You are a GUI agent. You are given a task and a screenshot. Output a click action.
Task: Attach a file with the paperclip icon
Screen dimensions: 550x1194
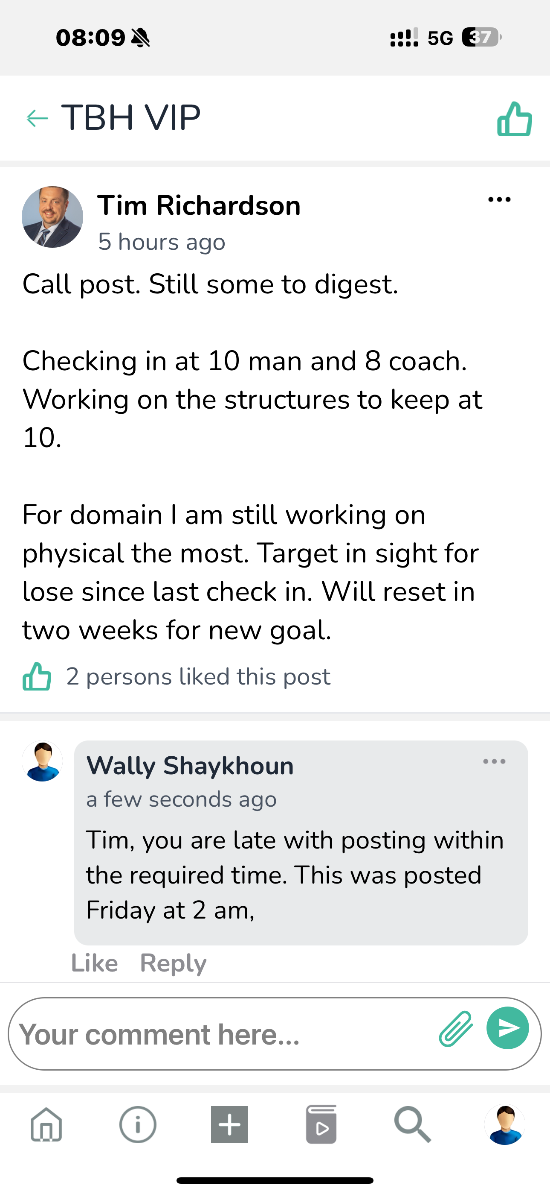[455, 1029]
